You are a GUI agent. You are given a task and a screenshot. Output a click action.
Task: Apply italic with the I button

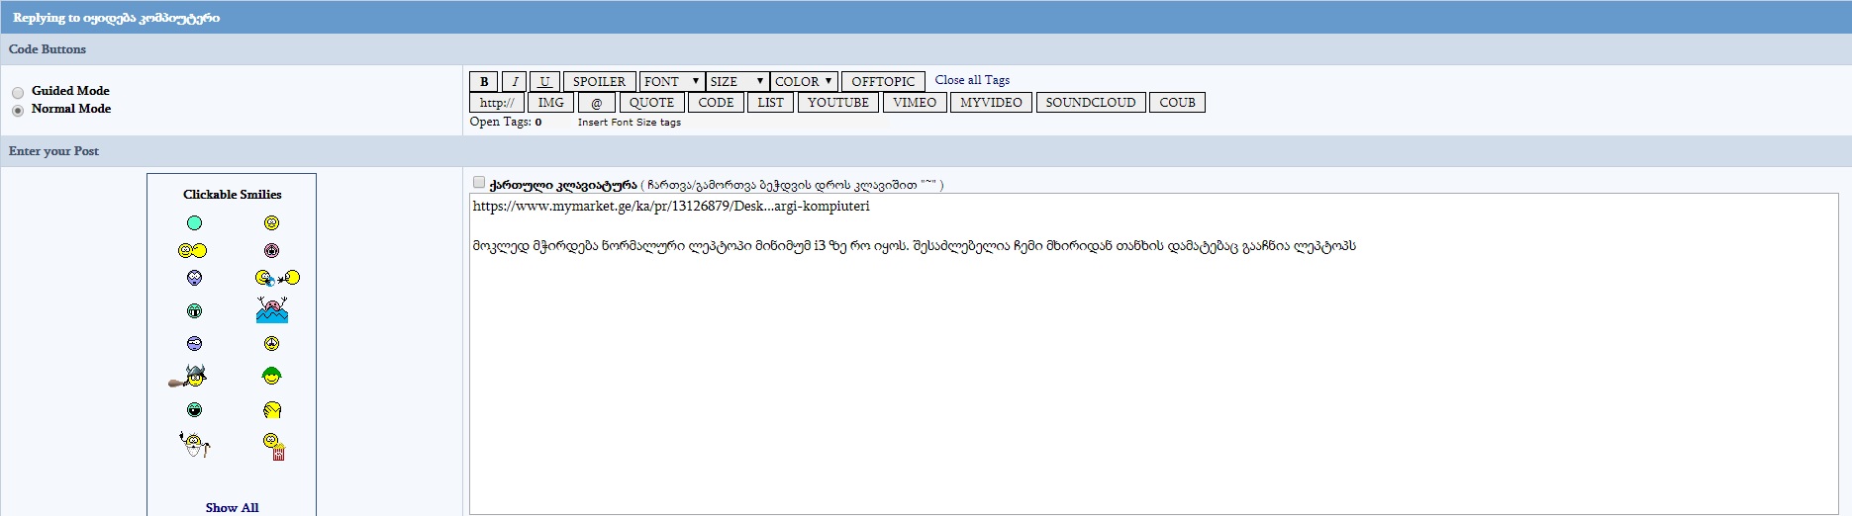(x=514, y=82)
